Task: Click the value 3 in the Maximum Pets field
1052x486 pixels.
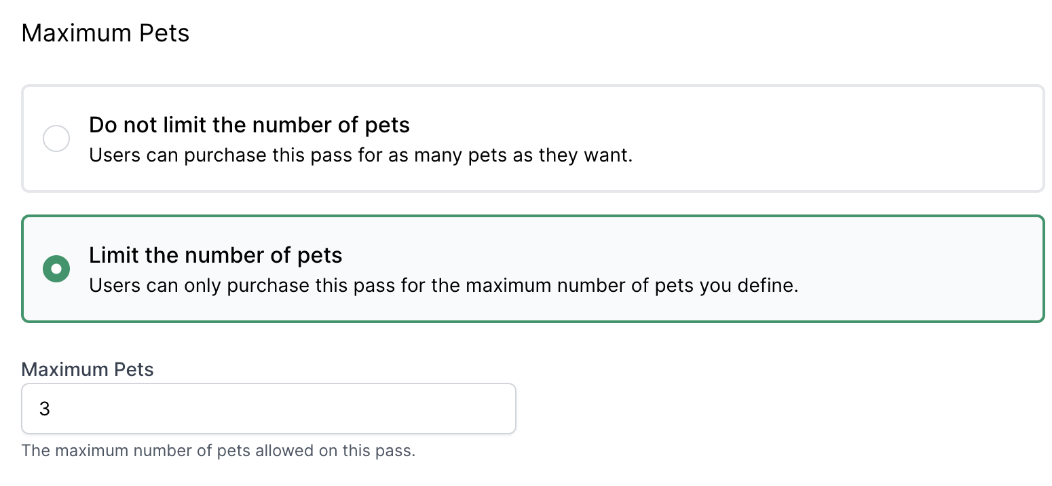Action: point(45,409)
